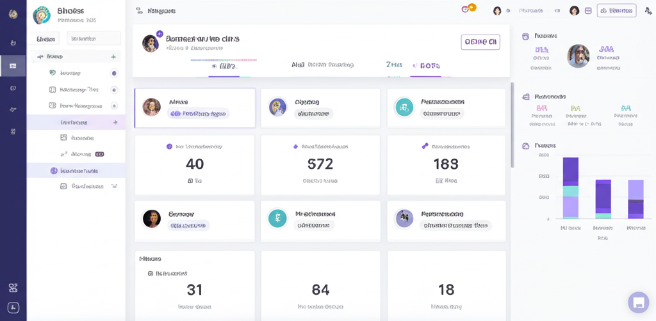The width and height of the screenshot is (656, 321).
Task: Click the orange notification badge icon in top bar
Action: point(471,8)
